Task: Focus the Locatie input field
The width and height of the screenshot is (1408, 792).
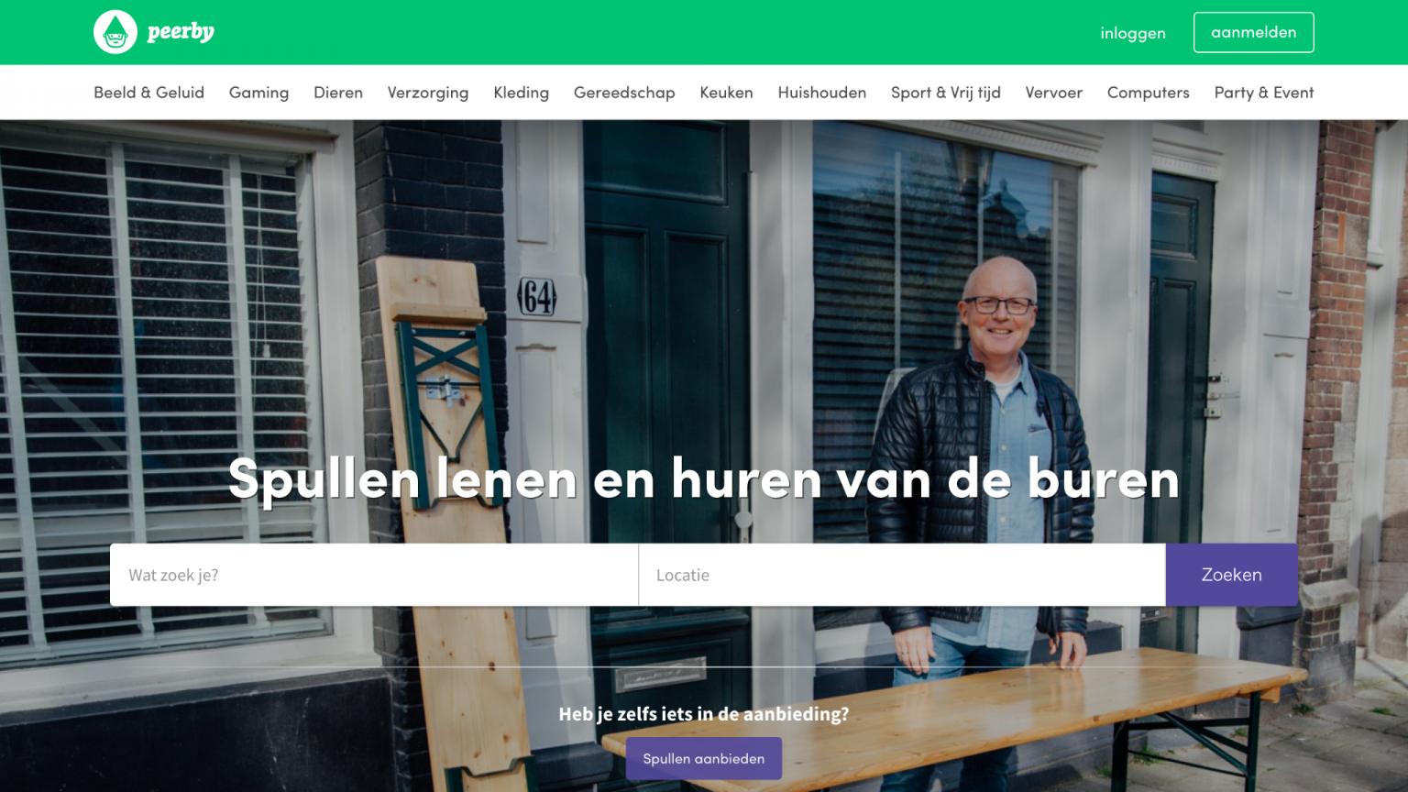Action: [x=902, y=575]
